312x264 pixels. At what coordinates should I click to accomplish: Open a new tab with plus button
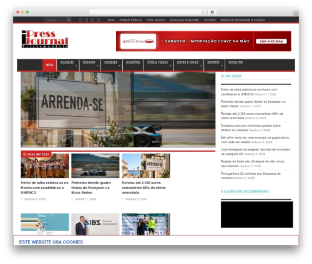296,14
